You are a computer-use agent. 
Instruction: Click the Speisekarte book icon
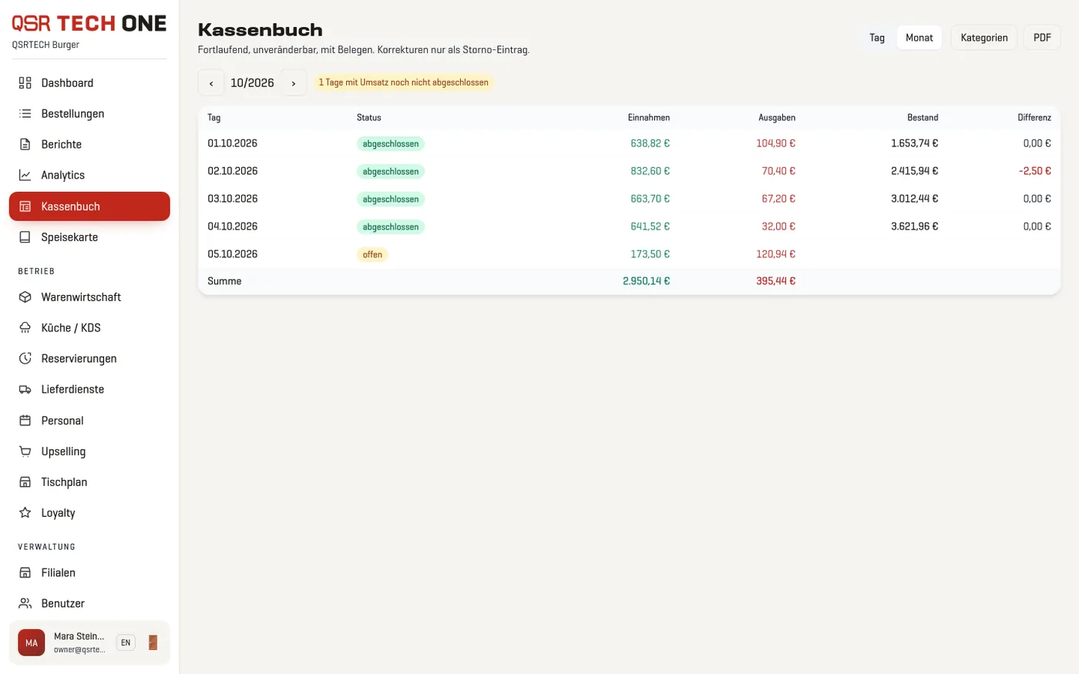25,237
